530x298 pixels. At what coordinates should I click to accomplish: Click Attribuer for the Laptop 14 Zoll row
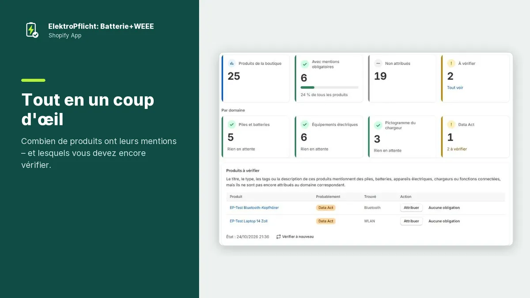[411, 221]
